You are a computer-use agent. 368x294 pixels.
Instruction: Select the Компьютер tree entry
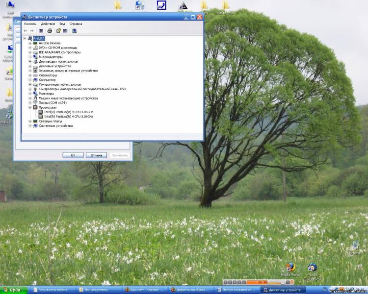point(47,80)
